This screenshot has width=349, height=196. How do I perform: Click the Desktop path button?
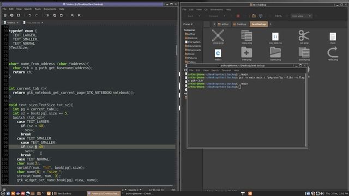coord(240,24)
